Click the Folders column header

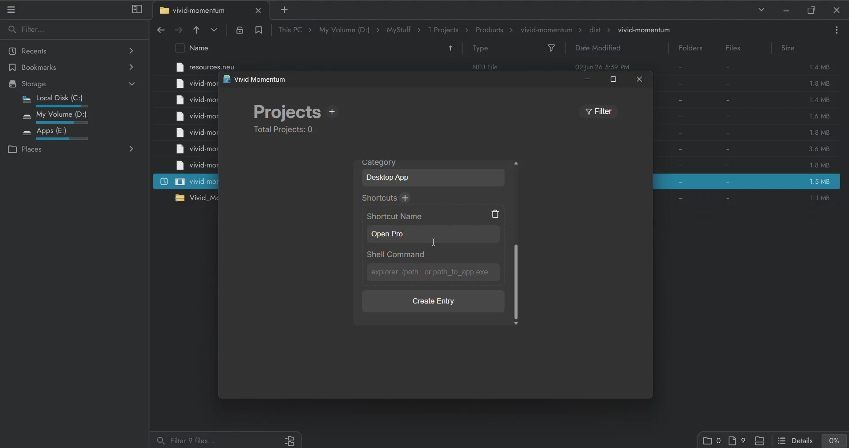[691, 48]
